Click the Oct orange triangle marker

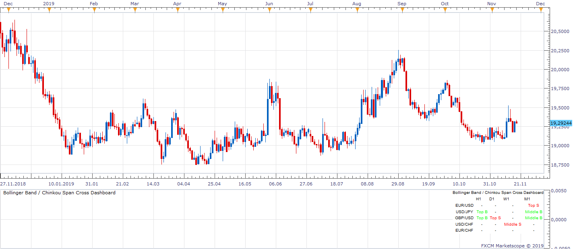pyautogui.click(x=445, y=10)
